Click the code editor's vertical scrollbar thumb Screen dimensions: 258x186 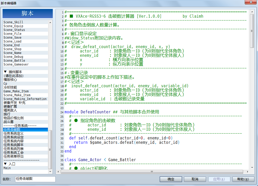252,31
